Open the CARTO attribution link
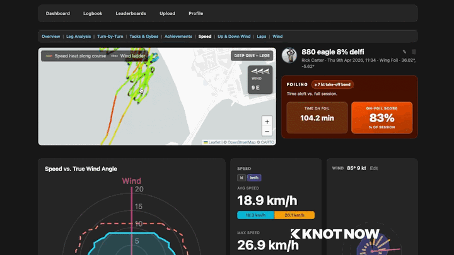The width and height of the screenshot is (454, 255). (267, 142)
